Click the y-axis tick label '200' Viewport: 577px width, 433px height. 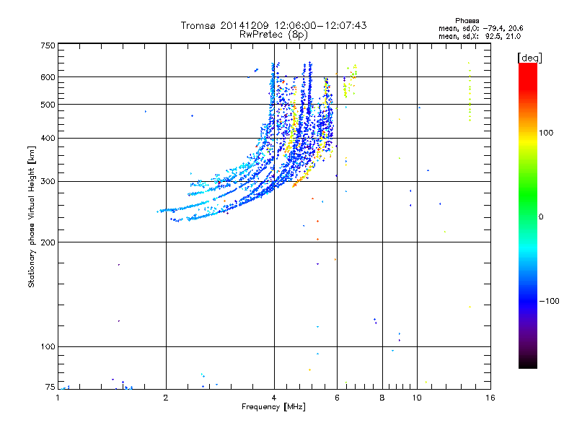pyautogui.click(x=48, y=242)
